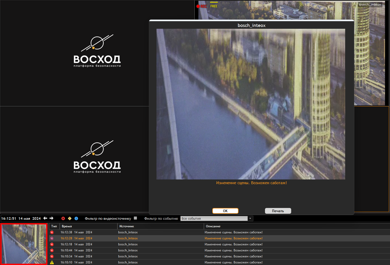Click the dropdown arrow of event filter
Viewport: 390px width, 265px height.
tap(250, 218)
